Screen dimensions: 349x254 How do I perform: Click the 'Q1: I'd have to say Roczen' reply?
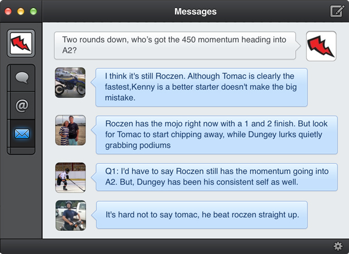(216, 177)
